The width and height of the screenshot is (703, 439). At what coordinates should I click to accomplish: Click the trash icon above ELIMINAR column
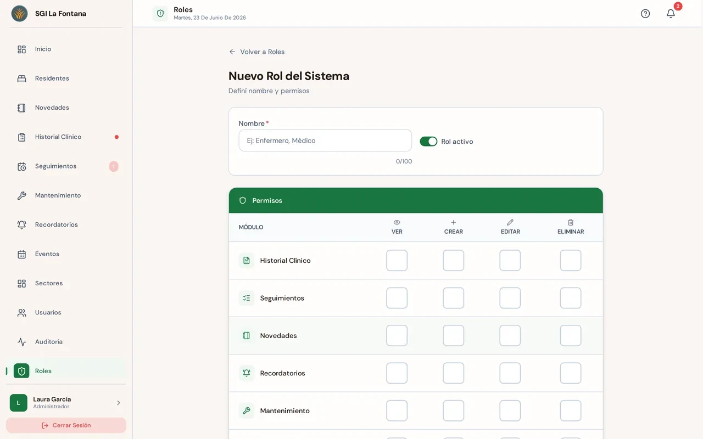click(x=571, y=222)
